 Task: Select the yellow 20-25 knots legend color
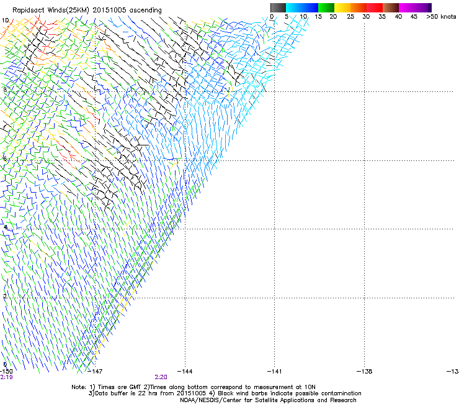tap(342, 7)
